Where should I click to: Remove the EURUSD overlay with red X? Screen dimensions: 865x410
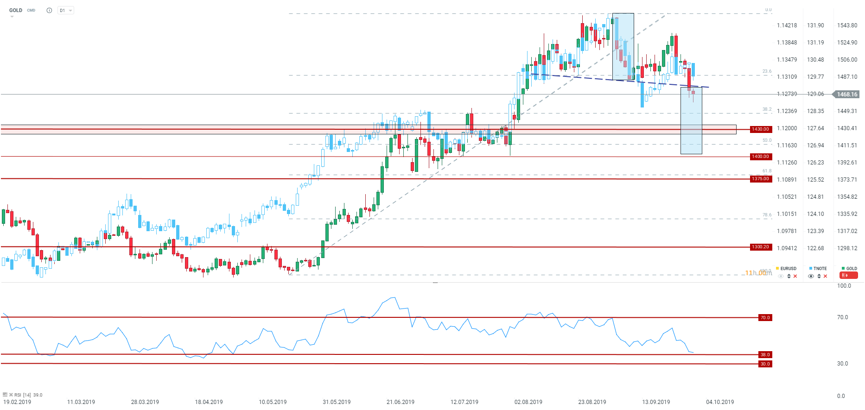pyautogui.click(x=795, y=276)
